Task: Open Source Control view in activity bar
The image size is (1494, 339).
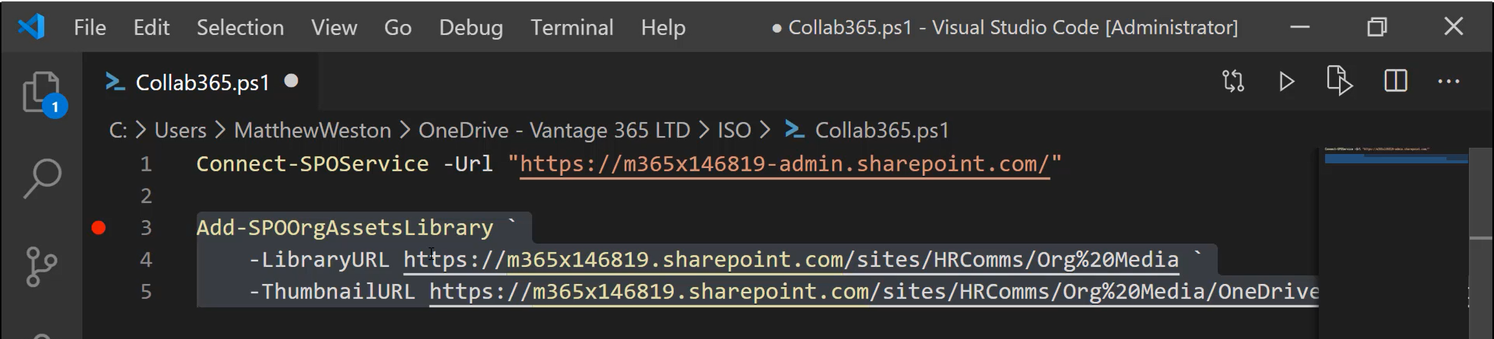Action: (x=41, y=266)
